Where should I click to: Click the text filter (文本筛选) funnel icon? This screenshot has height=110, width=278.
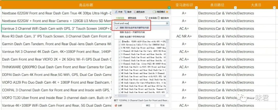[146, 18]
